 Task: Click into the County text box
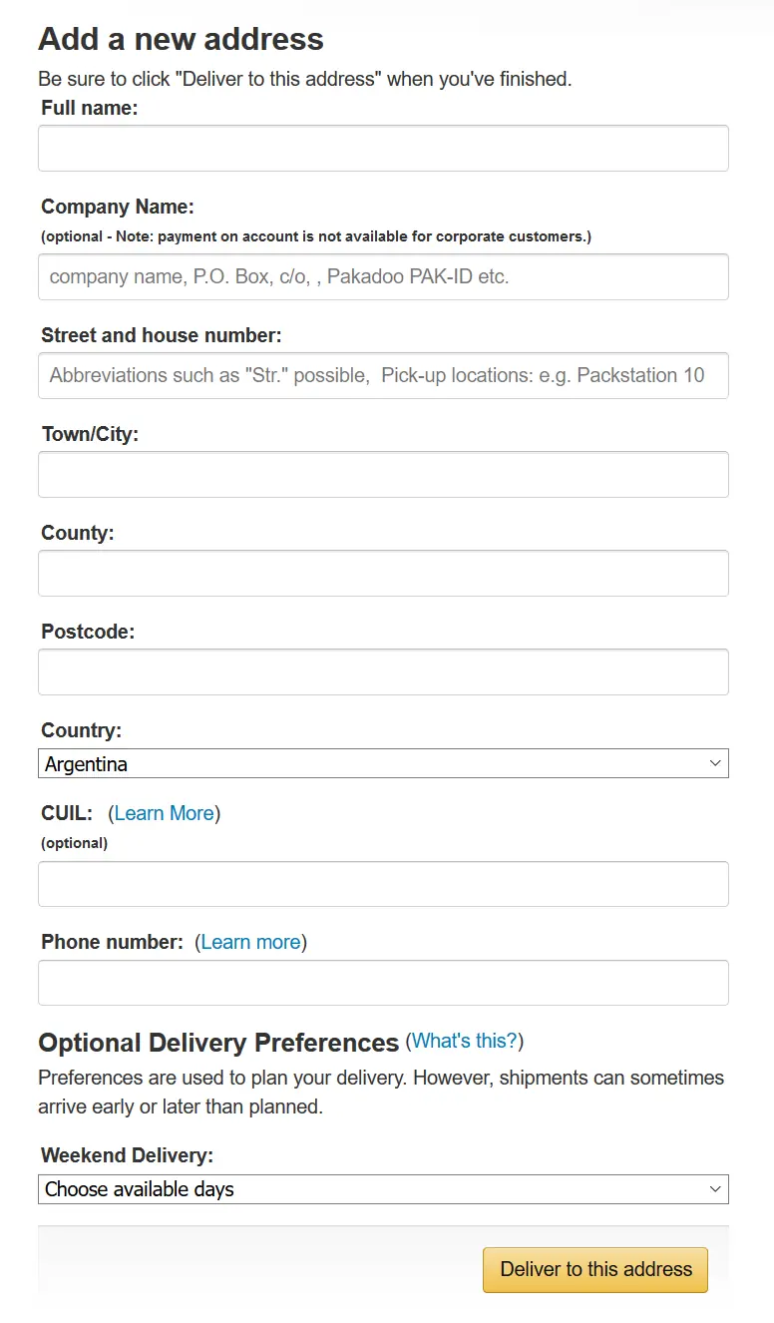click(383, 573)
